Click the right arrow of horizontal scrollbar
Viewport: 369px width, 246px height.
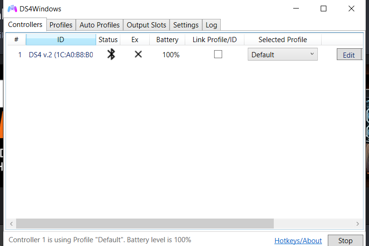[x=358, y=224]
